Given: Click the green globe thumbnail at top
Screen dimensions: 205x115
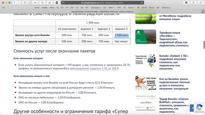Looking at the screenshot, I should (146, 19).
